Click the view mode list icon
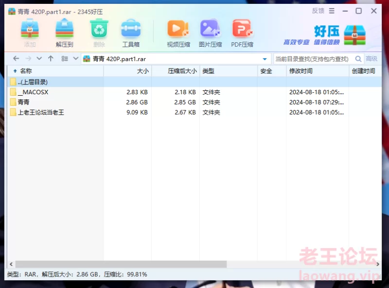389x288 pixels. [65, 58]
